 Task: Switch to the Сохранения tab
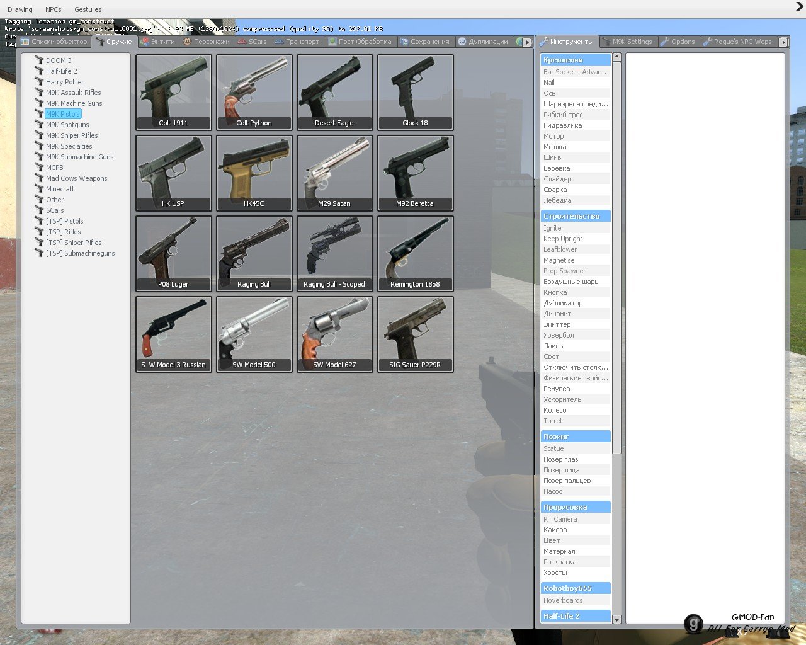(425, 42)
